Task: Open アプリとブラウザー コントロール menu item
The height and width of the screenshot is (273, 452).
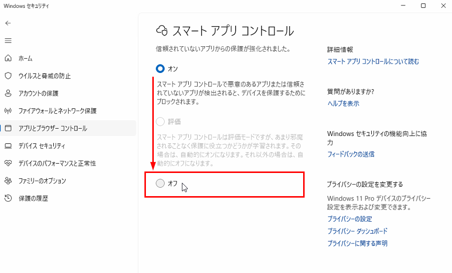Action: (x=53, y=129)
